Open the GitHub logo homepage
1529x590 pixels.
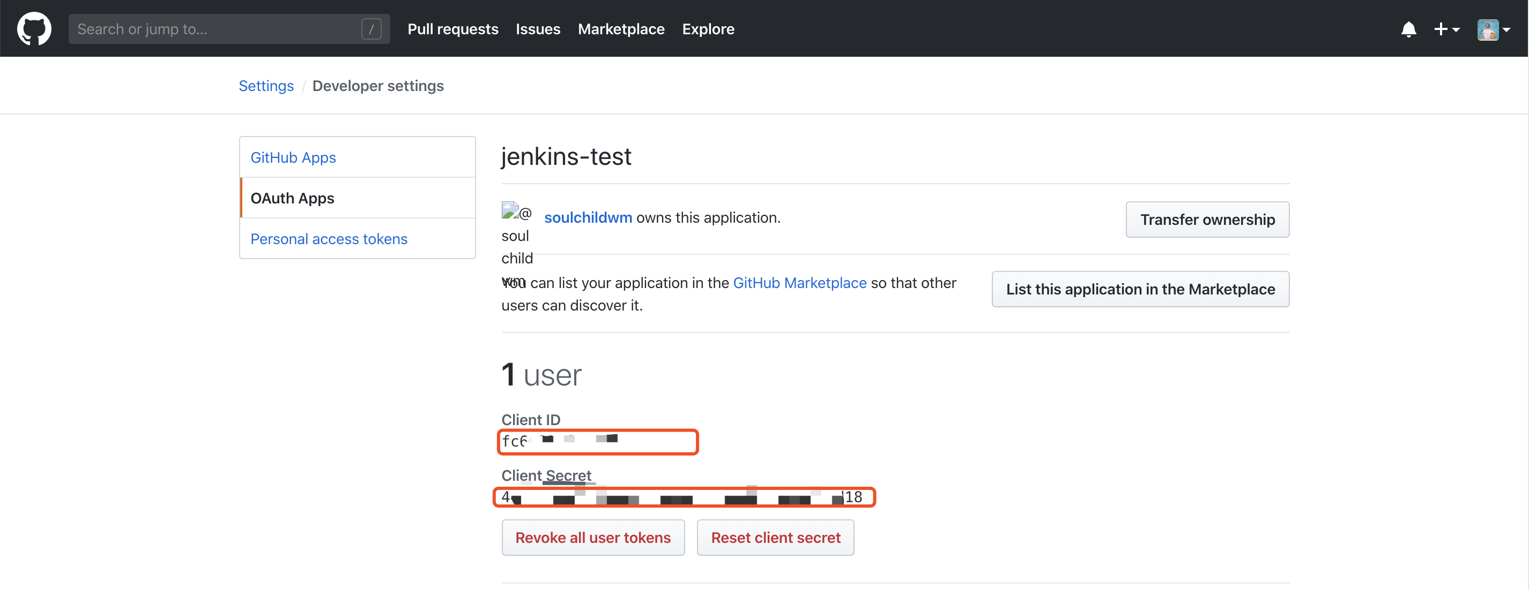34,28
